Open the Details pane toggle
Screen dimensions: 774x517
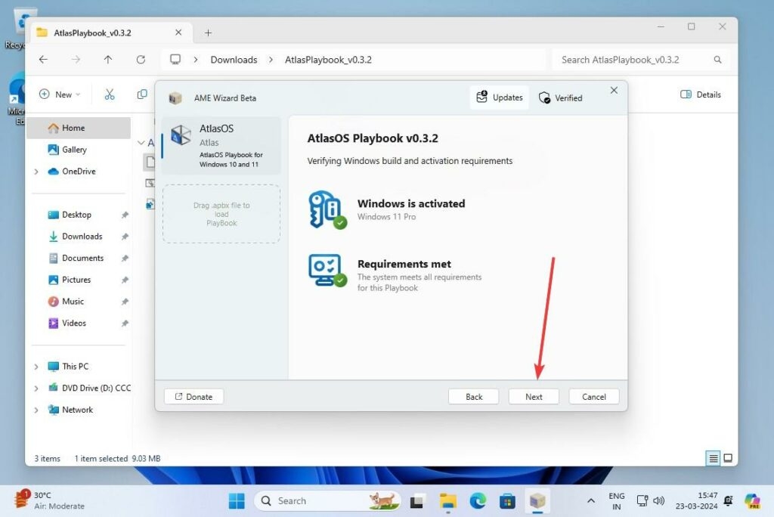click(x=700, y=94)
